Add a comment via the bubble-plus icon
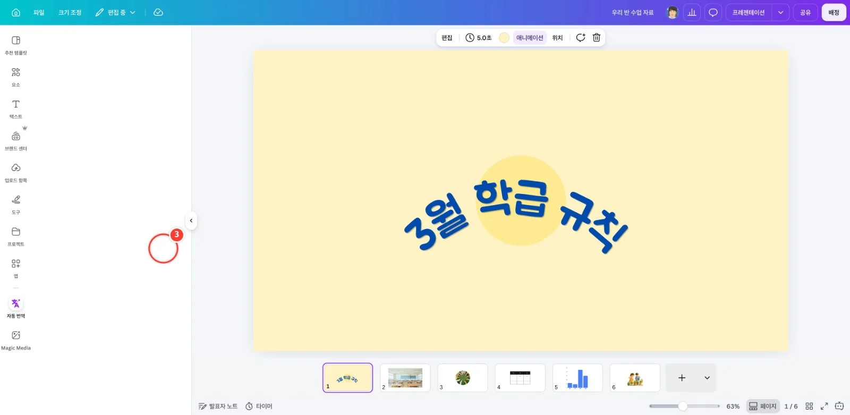The height and width of the screenshot is (415, 850). click(x=581, y=38)
